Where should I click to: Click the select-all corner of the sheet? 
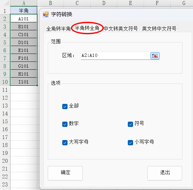coord(5,3)
